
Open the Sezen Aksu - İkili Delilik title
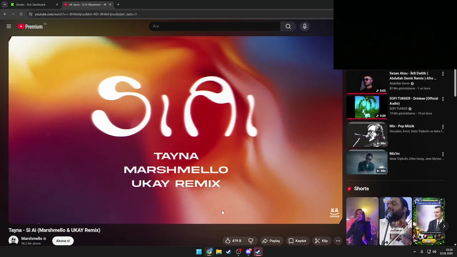point(413,76)
